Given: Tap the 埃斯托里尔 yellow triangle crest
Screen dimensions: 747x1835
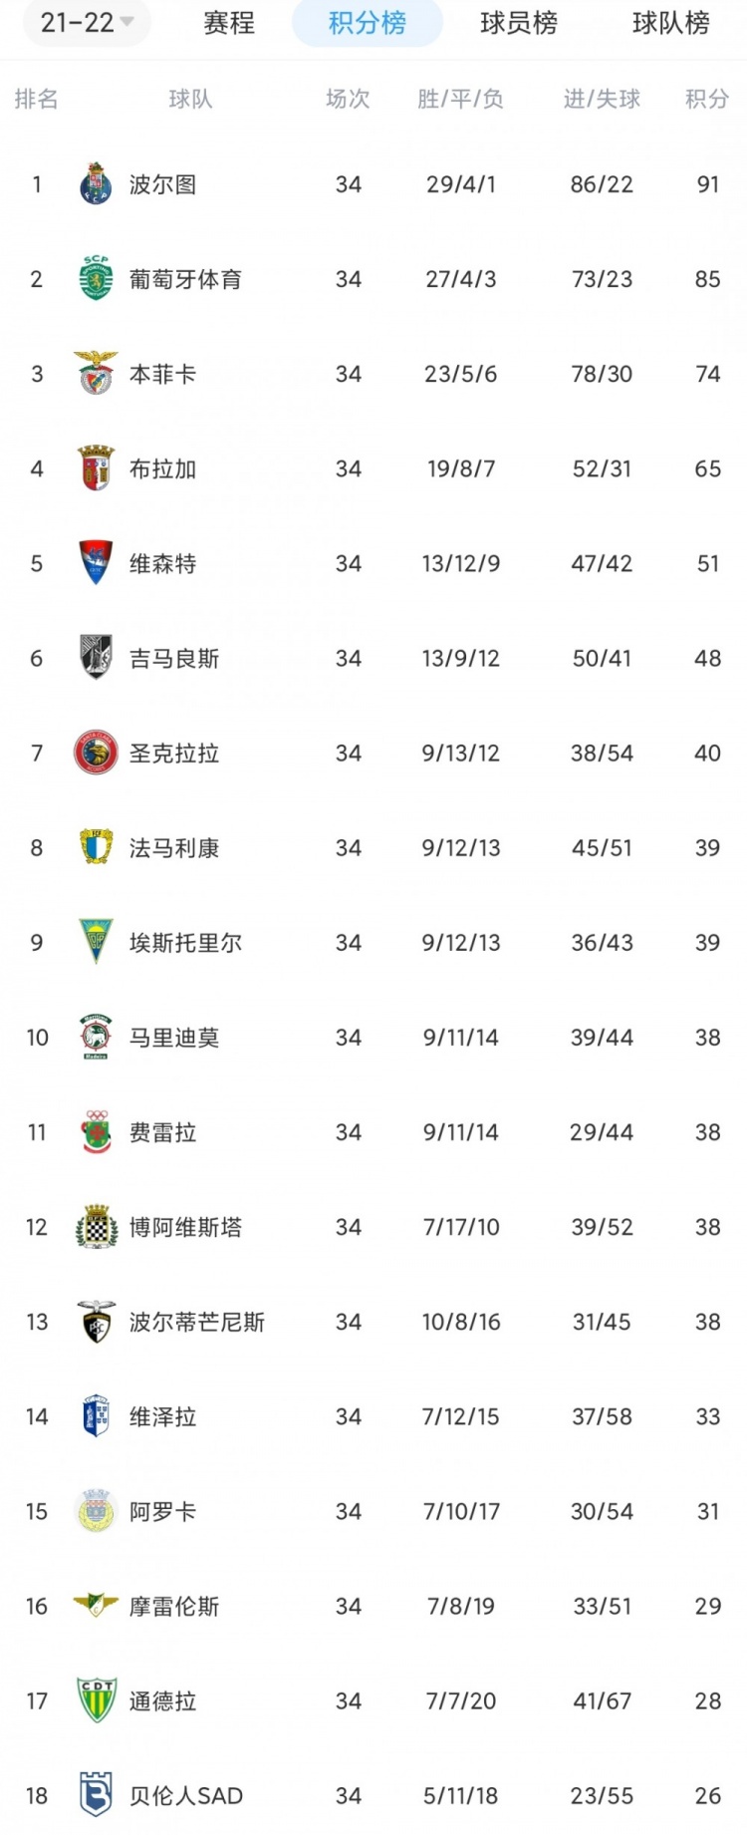Looking at the screenshot, I should click(x=96, y=942).
